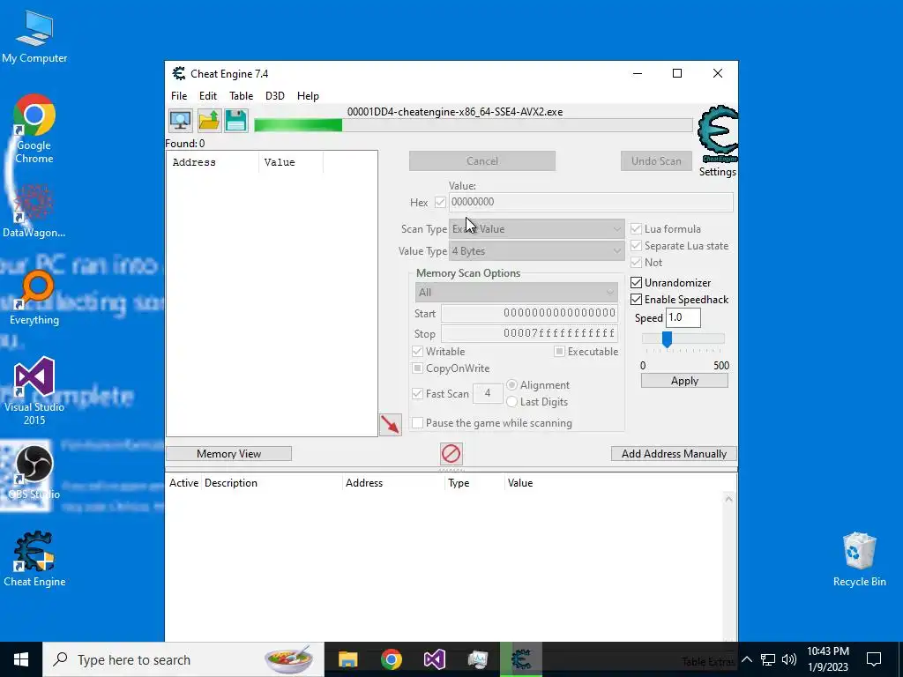This screenshot has width=903, height=677.
Task: Open Everything search desktop shortcut
Action: tap(34, 298)
